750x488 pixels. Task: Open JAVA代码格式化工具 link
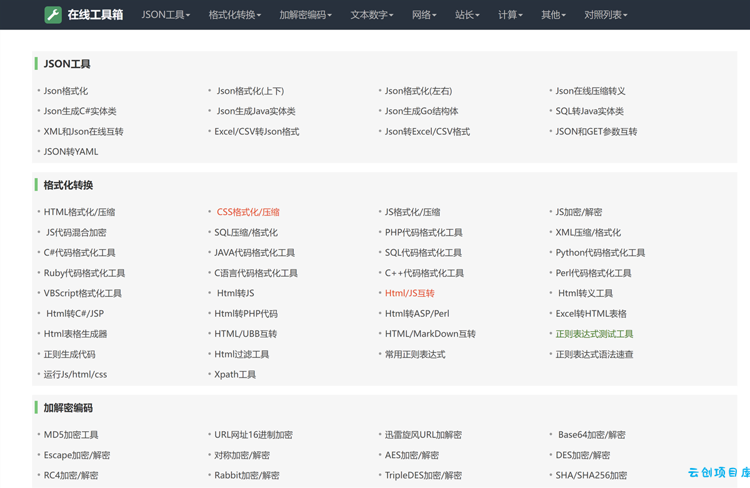254,253
